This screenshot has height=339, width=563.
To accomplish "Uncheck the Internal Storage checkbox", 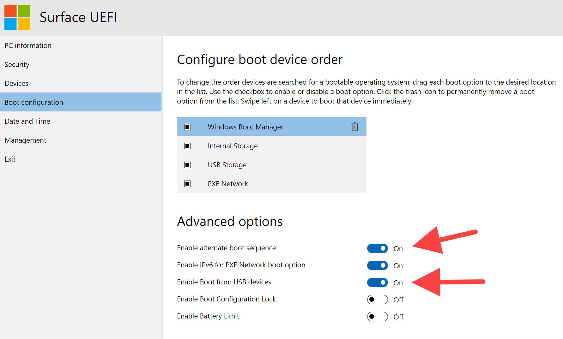I will 188,146.
